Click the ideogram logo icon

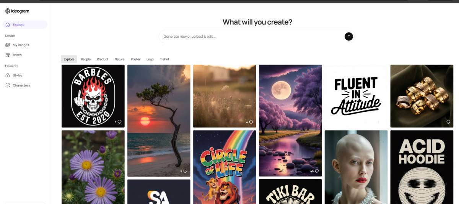coord(7,11)
